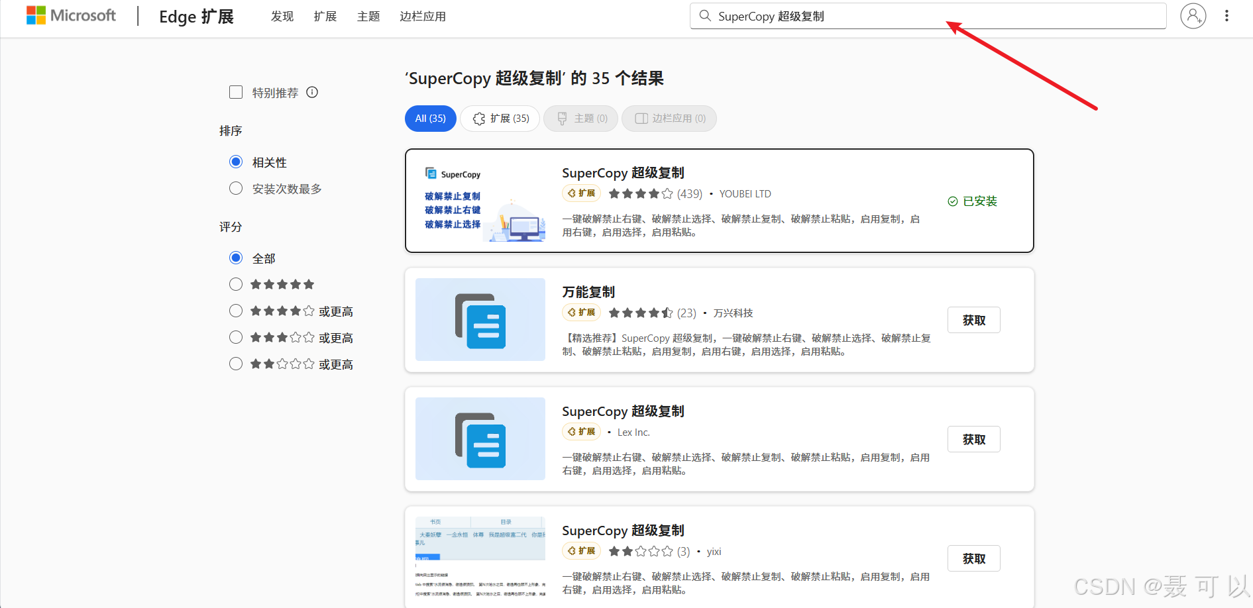
Task: Select four stars 或更高 rating filter
Action: 236,311
